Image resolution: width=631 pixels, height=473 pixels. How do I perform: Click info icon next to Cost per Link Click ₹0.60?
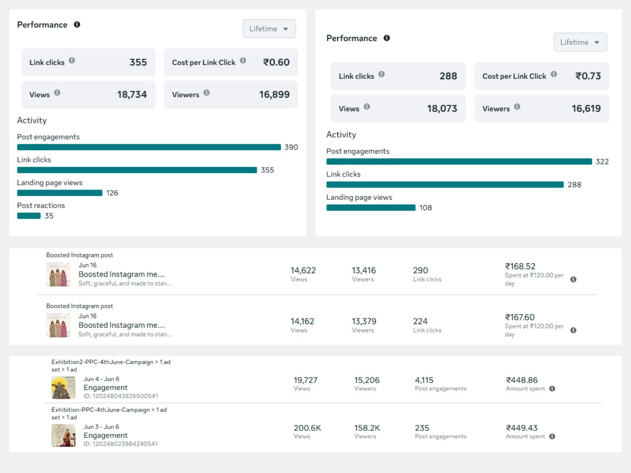click(x=243, y=60)
